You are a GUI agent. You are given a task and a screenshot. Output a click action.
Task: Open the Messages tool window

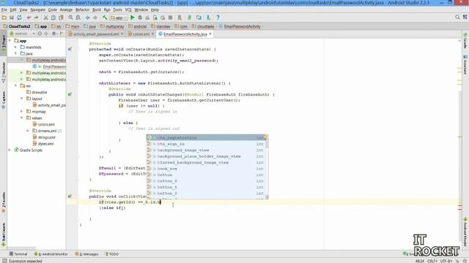(x=86, y=254)
